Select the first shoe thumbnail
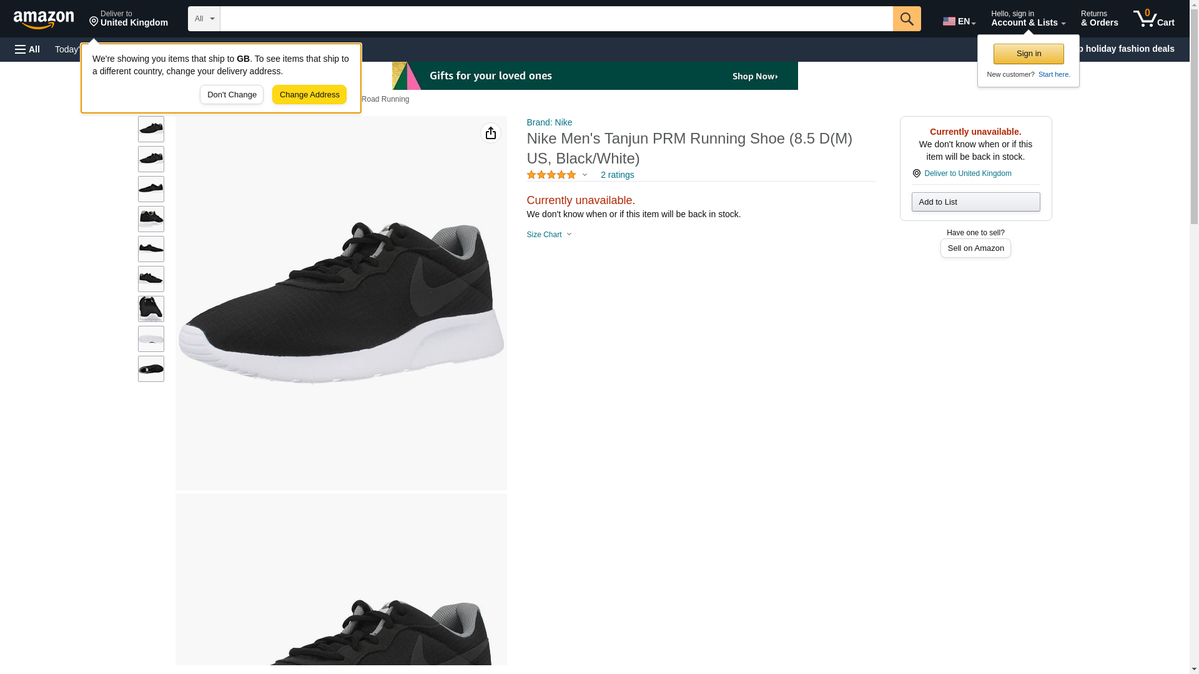The height and width of the screenshot is (674, 1199). pos(151,129)
